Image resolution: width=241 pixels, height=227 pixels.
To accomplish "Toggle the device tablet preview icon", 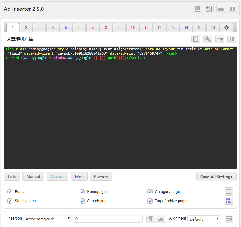I will coord(196,39).
